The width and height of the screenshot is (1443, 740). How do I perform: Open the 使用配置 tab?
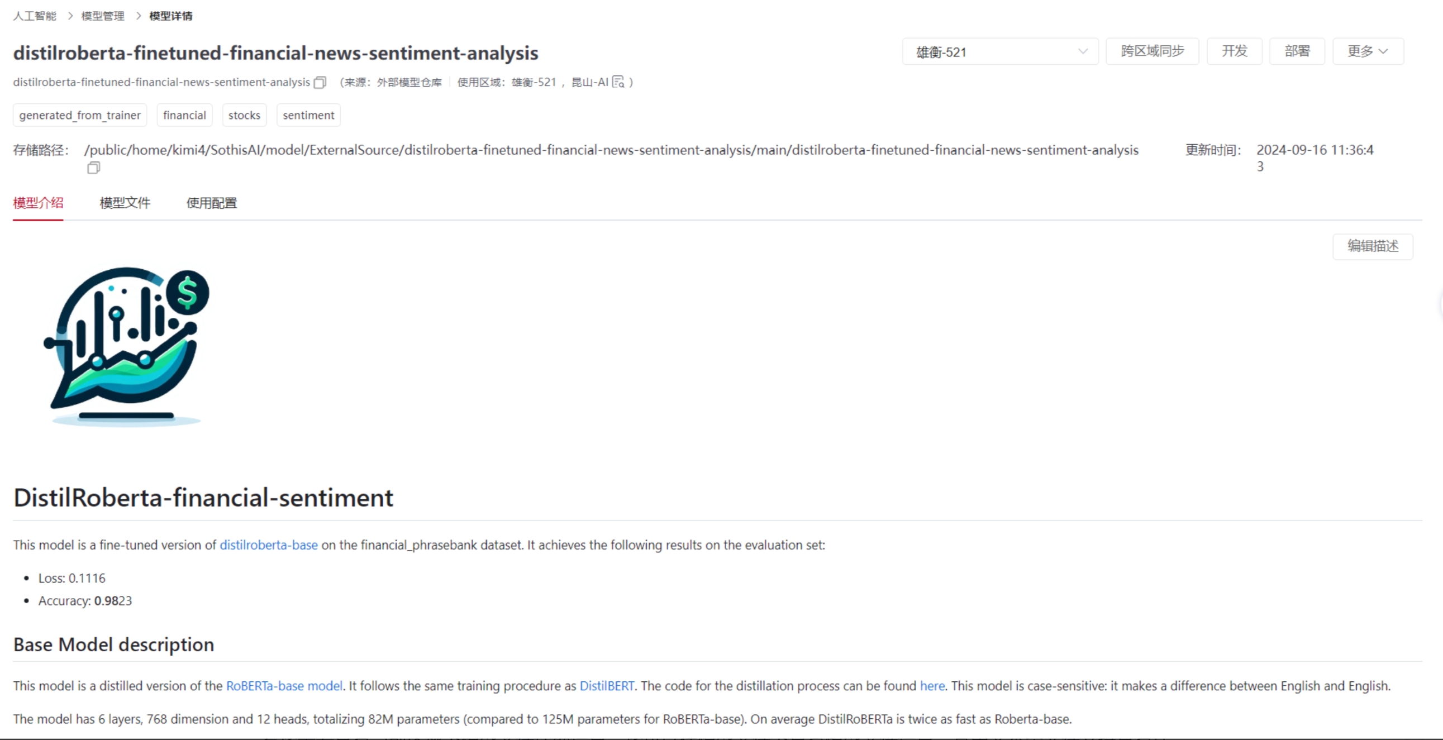pos(211,203)
